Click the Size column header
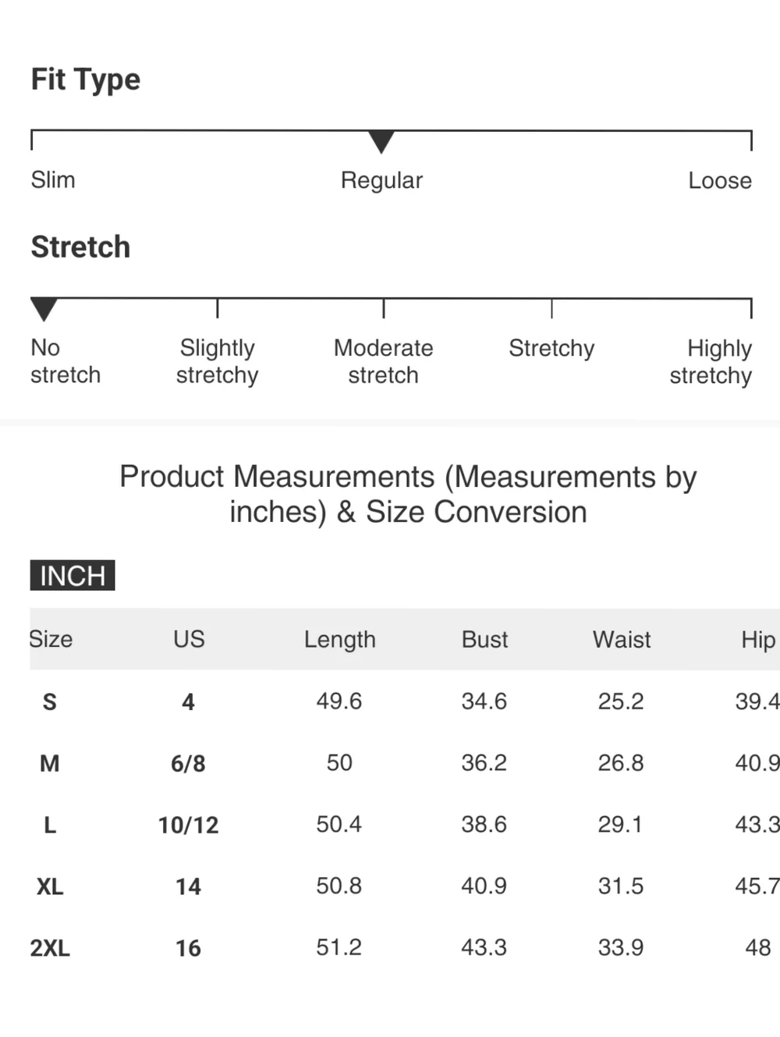The height and width of the screenshot is (1037, 780). (x=51, y=639)
